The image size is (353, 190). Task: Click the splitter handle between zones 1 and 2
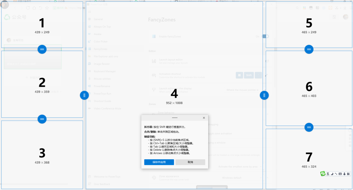click(x=42, y=49)
